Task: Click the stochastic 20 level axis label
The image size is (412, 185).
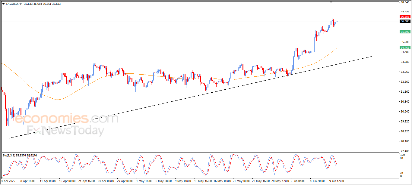Action: pyautogui.click(x=401, y=173)
